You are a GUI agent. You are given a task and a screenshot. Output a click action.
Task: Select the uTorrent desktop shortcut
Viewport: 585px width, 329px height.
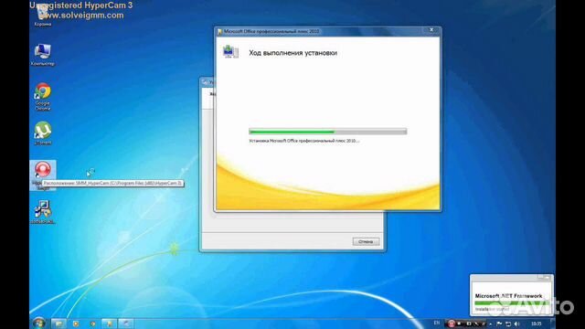click(x=43, y=133)
